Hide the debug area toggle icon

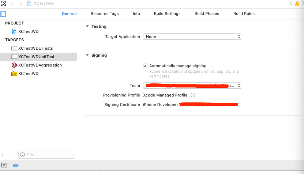[x=4, y=165]
